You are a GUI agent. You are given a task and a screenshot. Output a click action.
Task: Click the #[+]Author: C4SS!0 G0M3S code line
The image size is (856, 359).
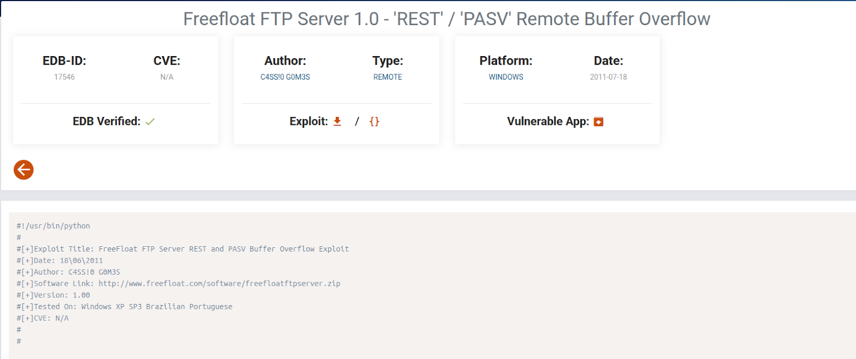coord(68,272)
